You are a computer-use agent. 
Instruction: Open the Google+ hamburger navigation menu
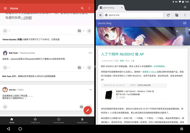coord(5,8)
